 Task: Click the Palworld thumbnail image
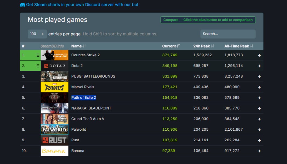[54, 130]
